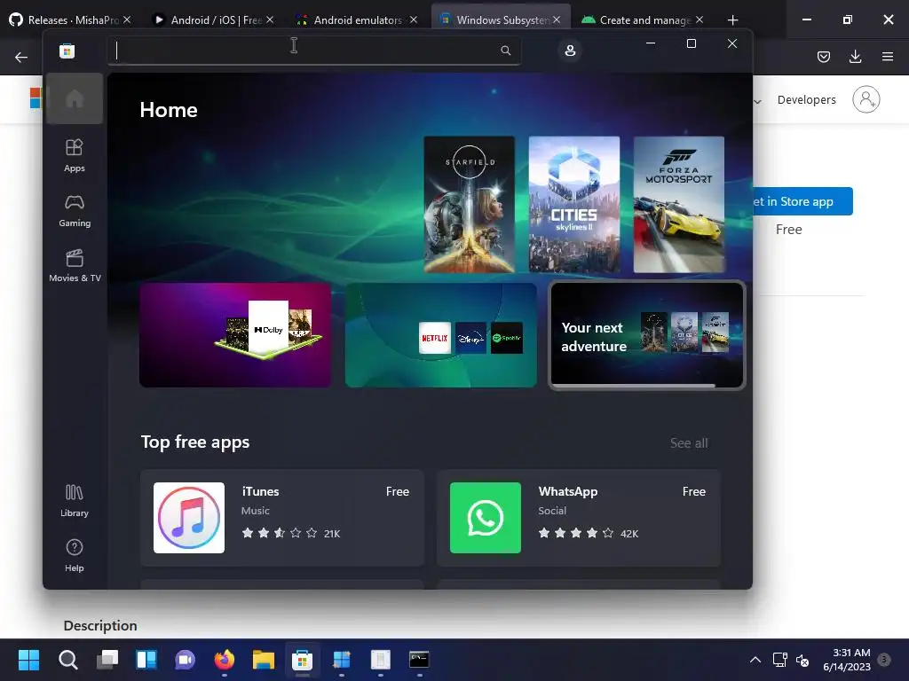Open the Apps section in sidebar

75,155
